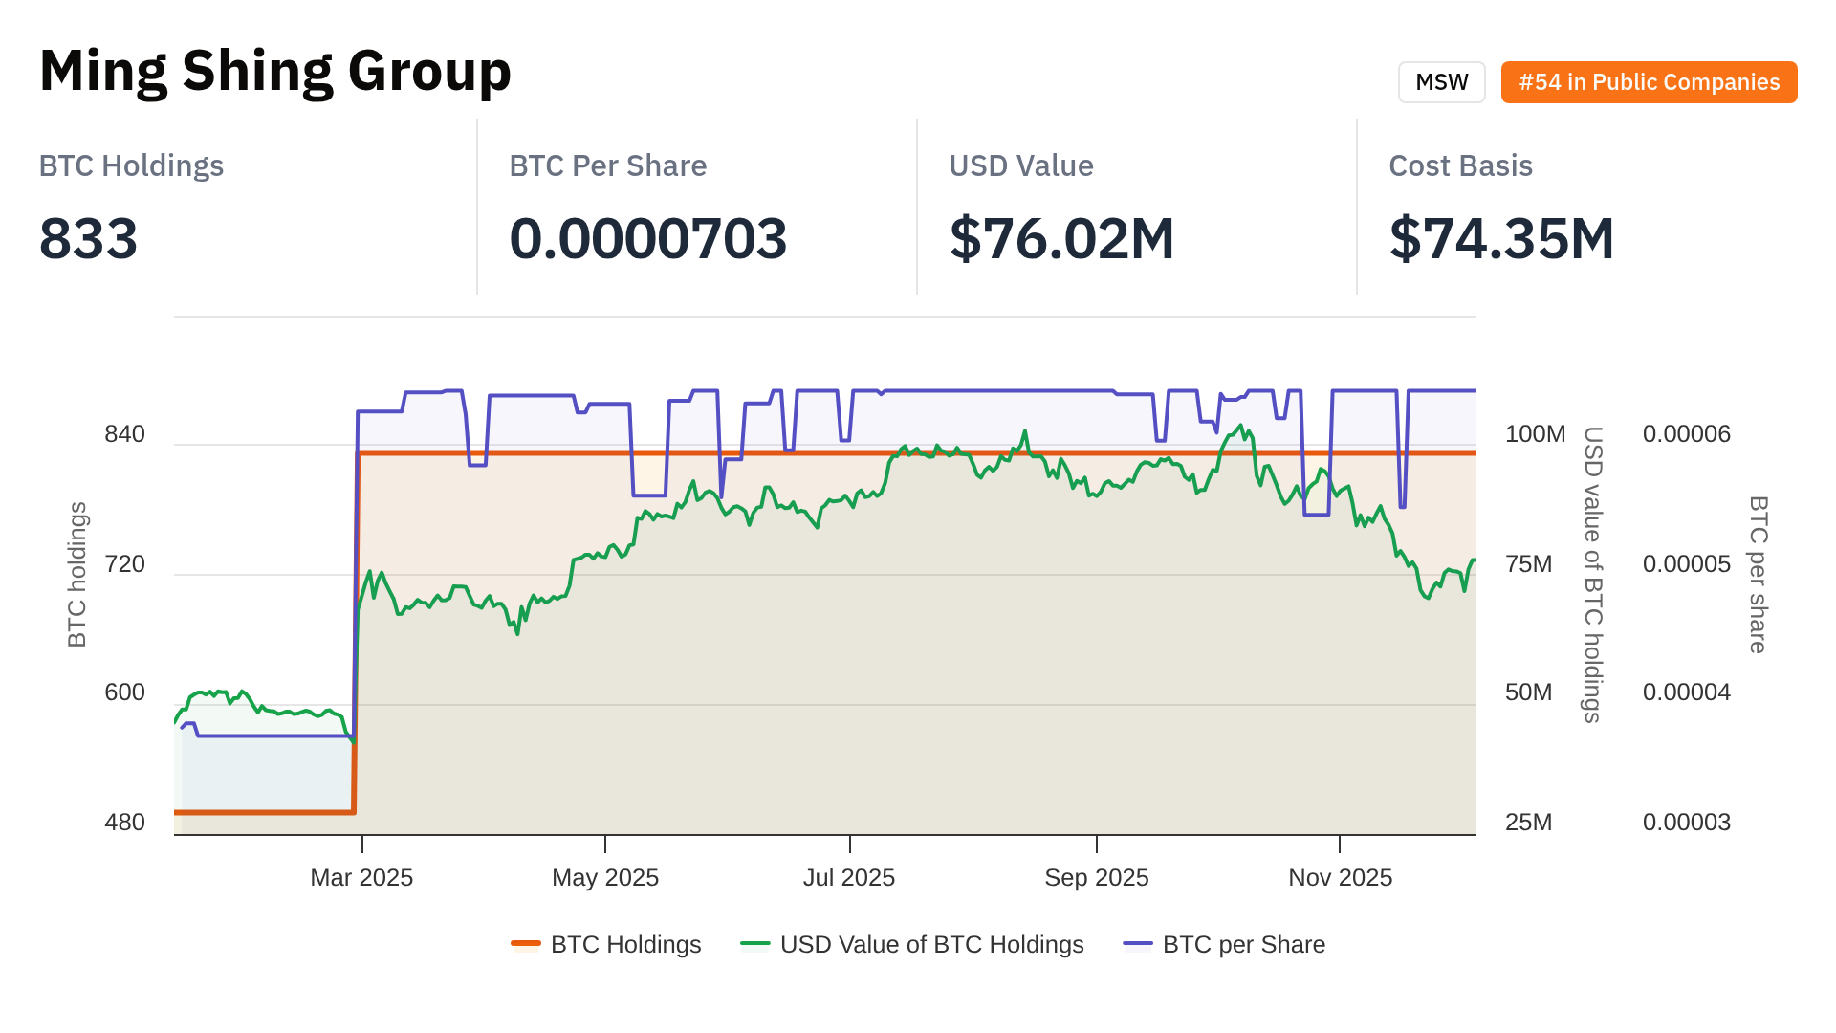Image resolution: width=1836 pixels, height=1033 pixels.
Task: Click the Jul 2025 axis label
Action: [849, 877]
